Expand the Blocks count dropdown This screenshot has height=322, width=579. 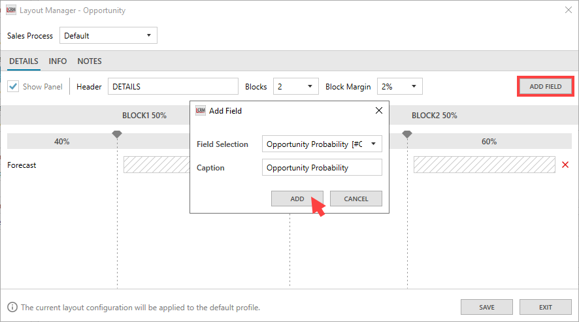click(x=295, y=86)
